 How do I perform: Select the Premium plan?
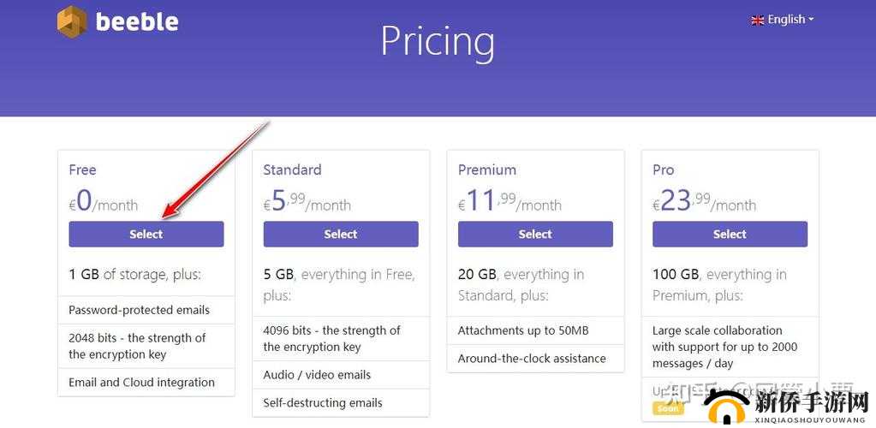[x=535, y=235]
